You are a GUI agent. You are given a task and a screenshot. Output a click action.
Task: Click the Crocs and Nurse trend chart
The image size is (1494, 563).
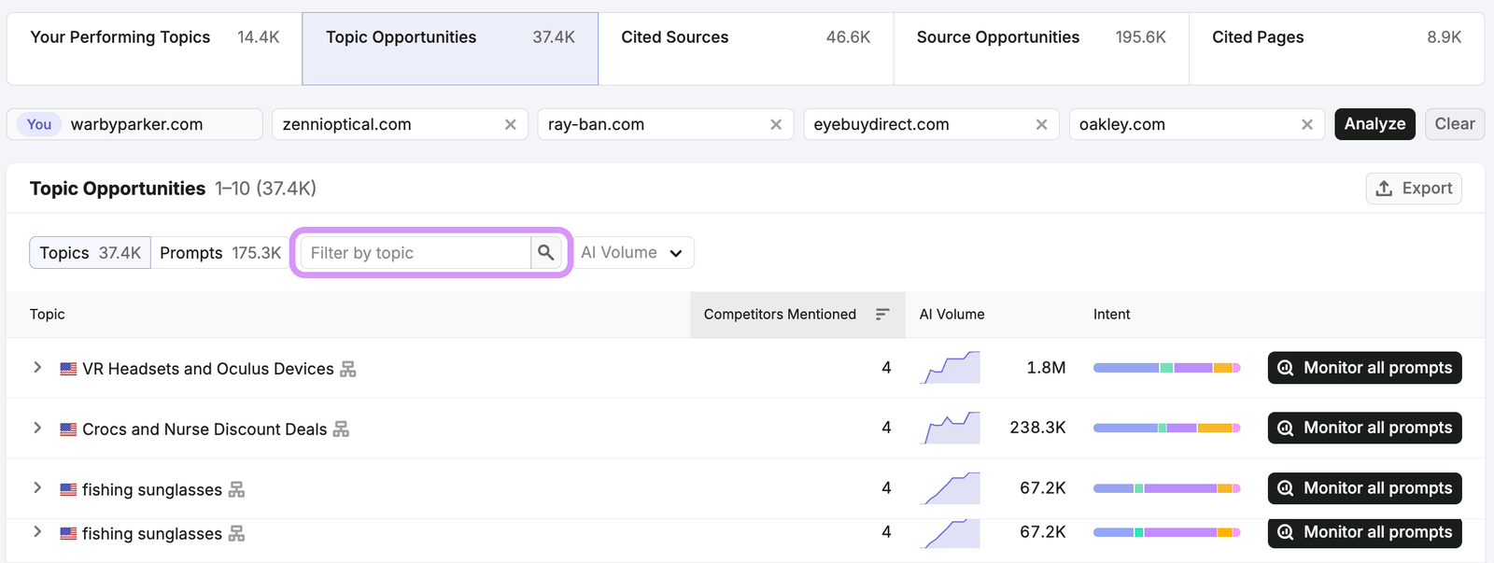(x=950, y=428)
